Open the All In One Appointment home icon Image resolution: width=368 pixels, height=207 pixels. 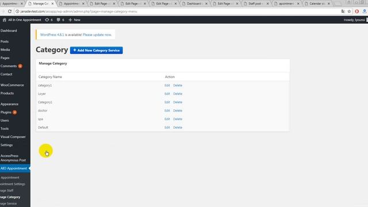pyautogui.click(x=5, y=20)
